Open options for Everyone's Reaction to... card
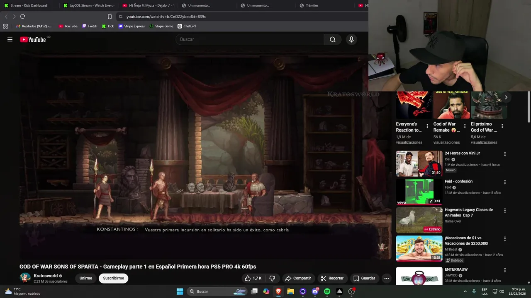The image size is (531, 298). (427, 126)
